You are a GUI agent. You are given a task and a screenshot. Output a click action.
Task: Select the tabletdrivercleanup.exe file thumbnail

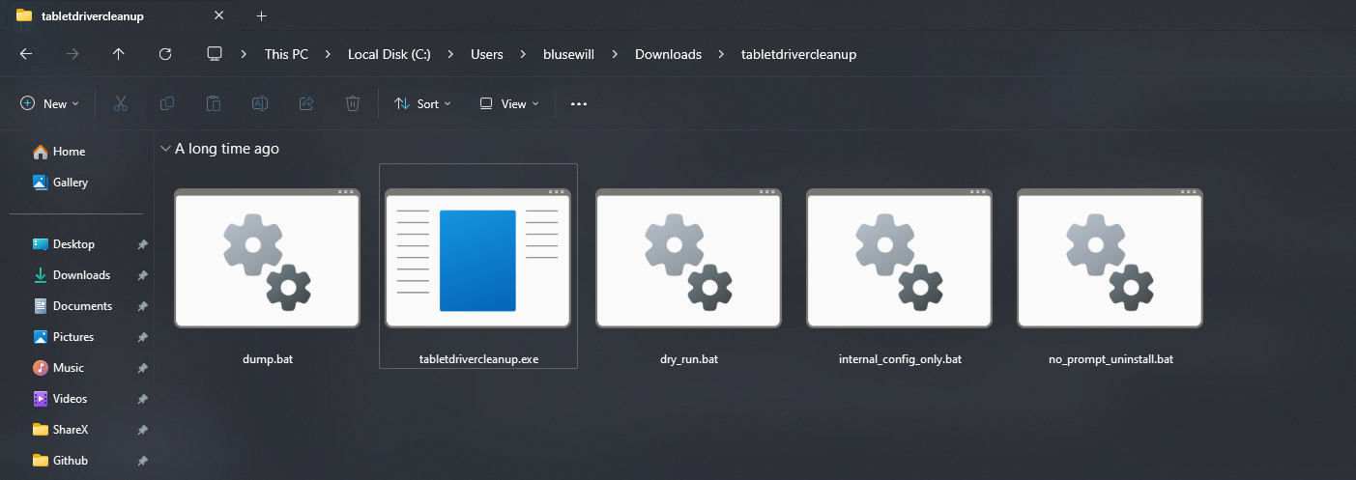[x=478, y=258]
